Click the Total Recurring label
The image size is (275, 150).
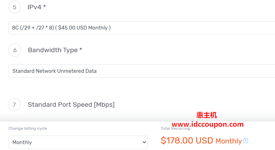(176, 128)
